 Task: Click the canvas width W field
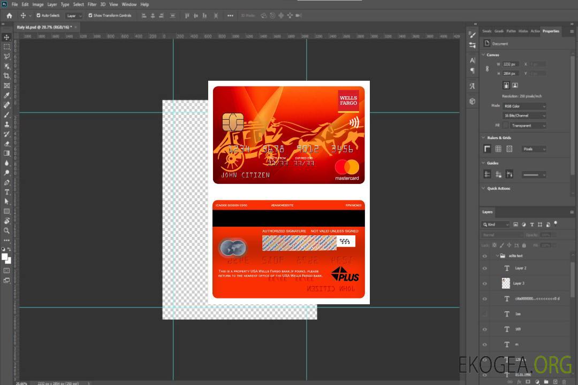(511, 64)
